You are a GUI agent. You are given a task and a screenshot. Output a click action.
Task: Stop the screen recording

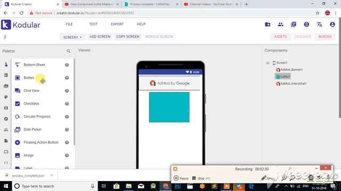point(201,178)
